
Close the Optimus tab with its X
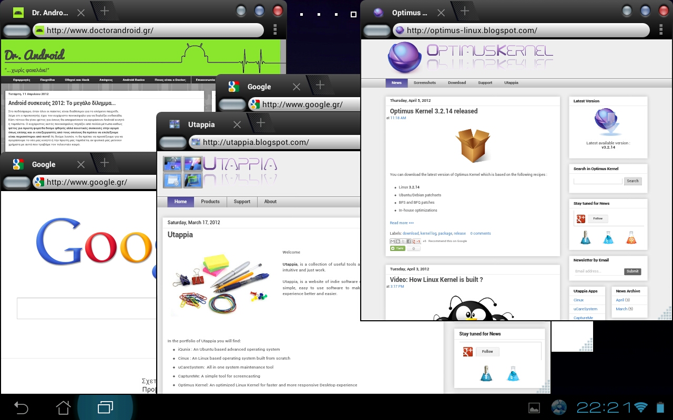(x=441, y=13)
